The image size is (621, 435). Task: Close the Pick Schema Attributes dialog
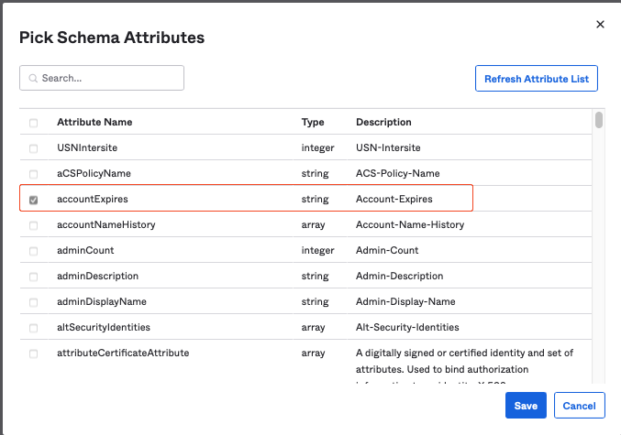click(x=600, y=25)
